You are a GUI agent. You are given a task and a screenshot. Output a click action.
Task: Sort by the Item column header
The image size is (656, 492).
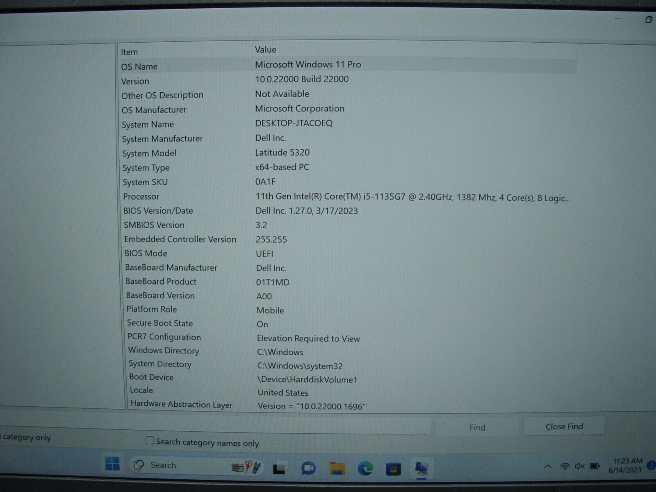pos(184,51)
